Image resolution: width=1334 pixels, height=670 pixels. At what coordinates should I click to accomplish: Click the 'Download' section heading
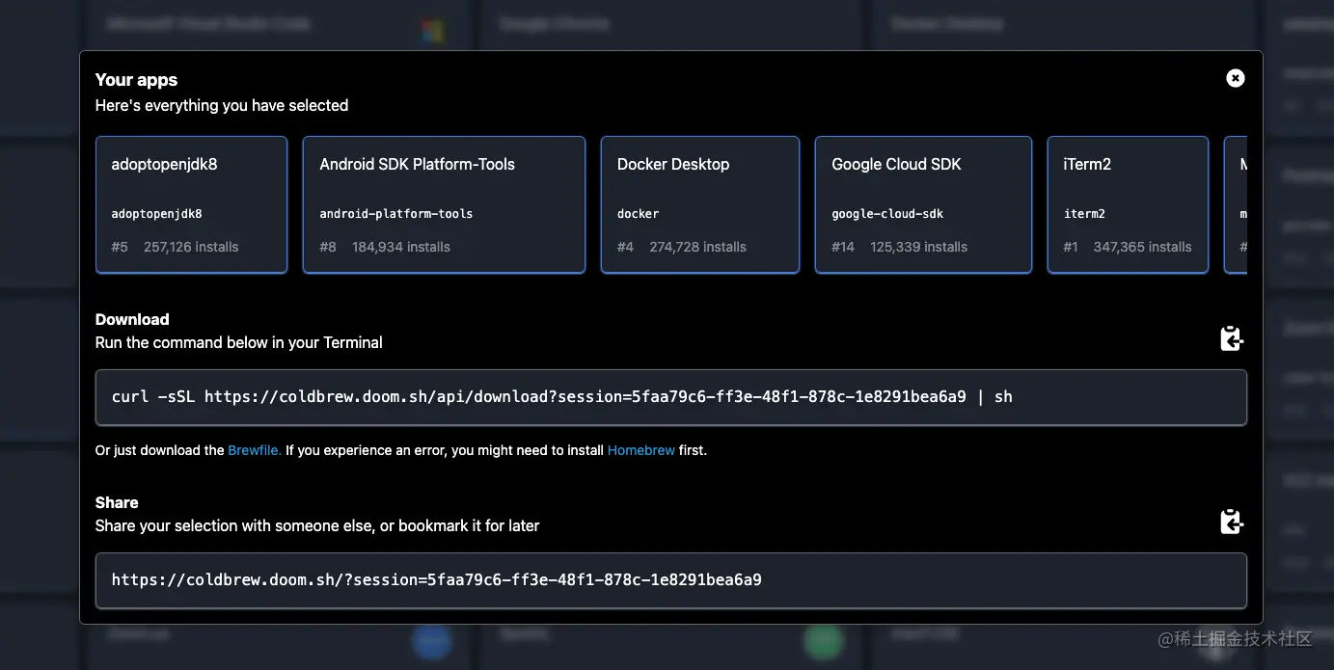pos(132,319)
